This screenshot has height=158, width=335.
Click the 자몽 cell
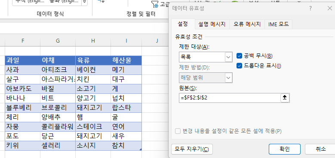coord(23,127)
